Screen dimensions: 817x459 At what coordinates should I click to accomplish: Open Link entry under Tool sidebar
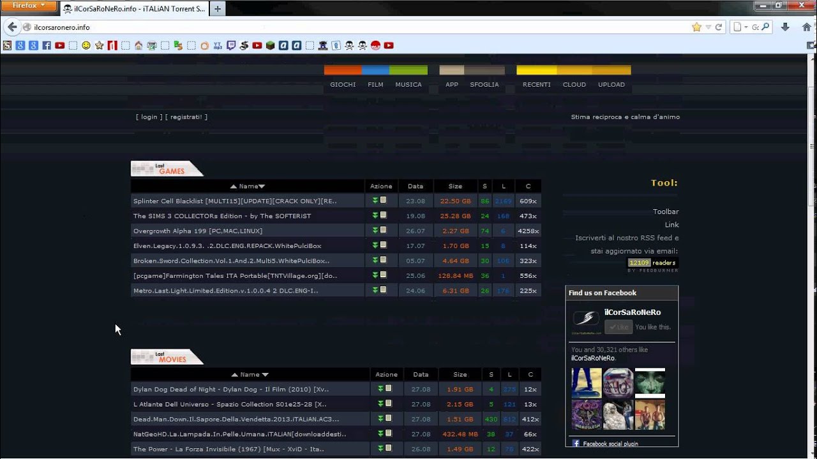point(671,224)
